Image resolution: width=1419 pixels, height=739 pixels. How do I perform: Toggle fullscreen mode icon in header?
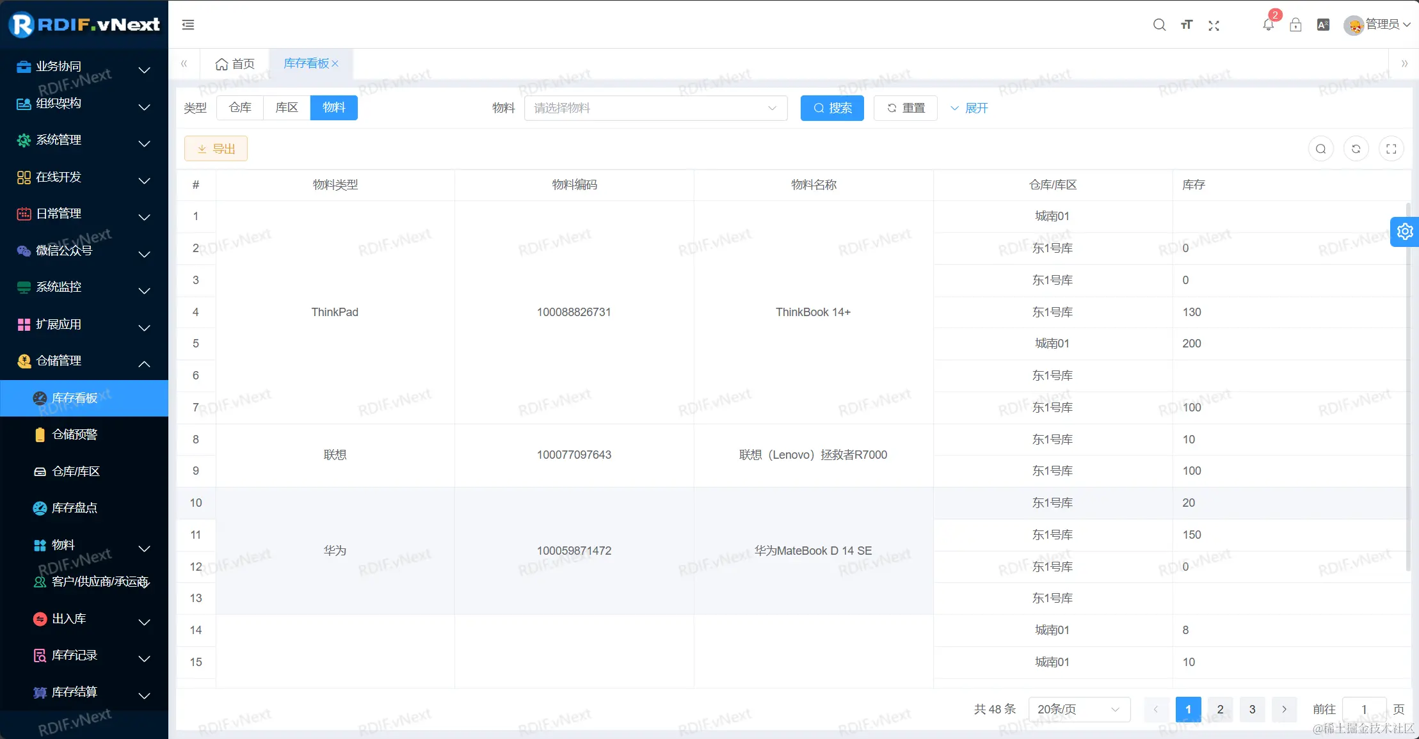[1214, 25]
